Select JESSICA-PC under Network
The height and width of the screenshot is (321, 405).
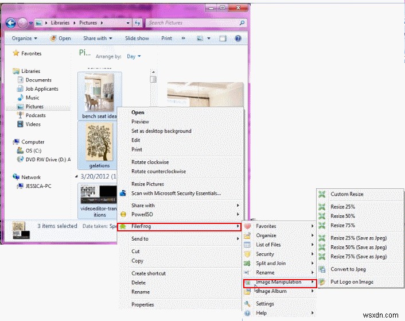tap(38, 186)
